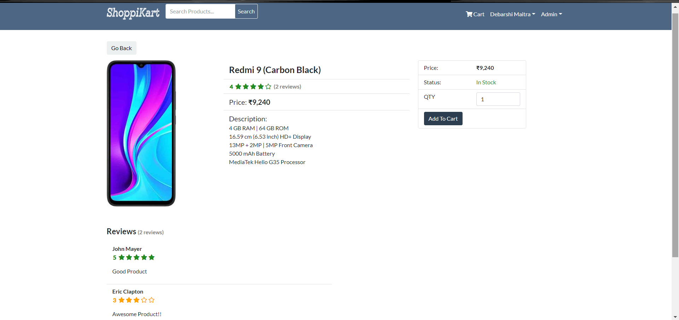The height and width of the screenshot is (320, 679).
Task: Click the 5000 mAh Battery description line
Action: tap(252, 153)
